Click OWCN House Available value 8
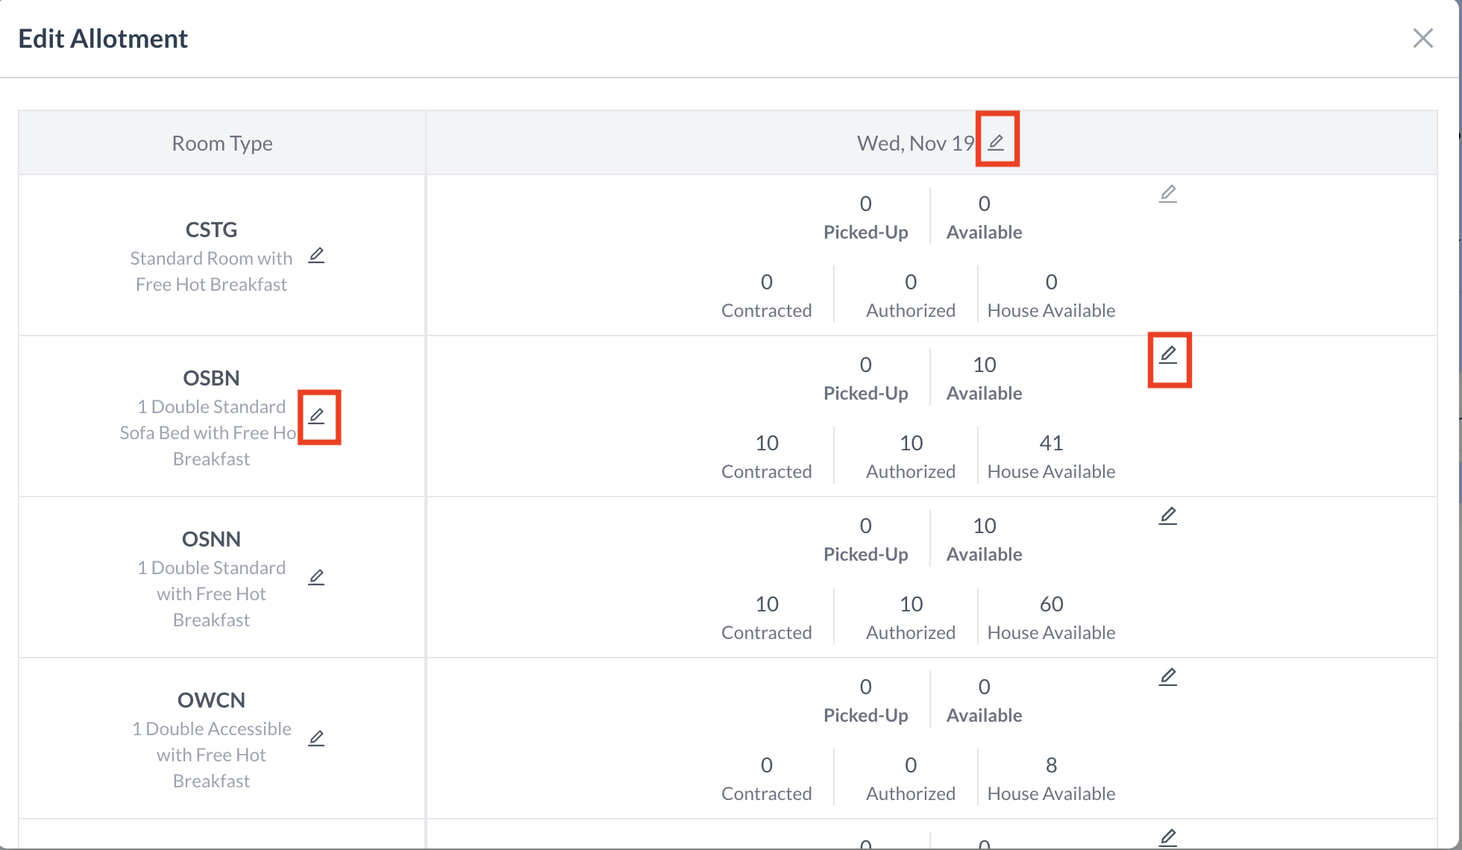 (1051, 765)
